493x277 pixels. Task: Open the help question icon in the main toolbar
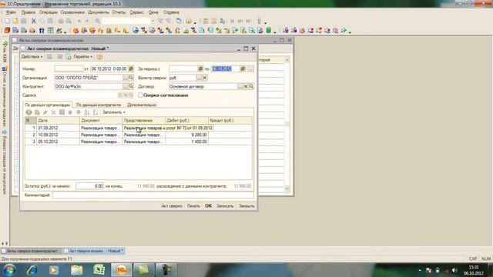coord(188,21)
